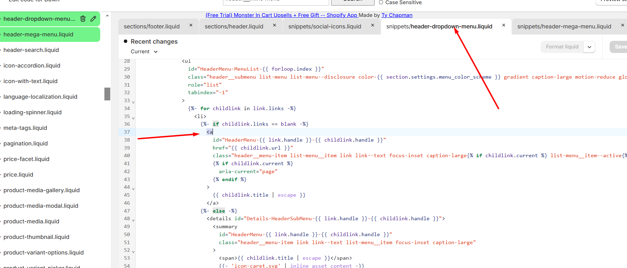Image resolution: width=627 pixels, height=268 pixels.
Task: Click the 'for childlink in link.links' line
Action: [x=242, y=108]
